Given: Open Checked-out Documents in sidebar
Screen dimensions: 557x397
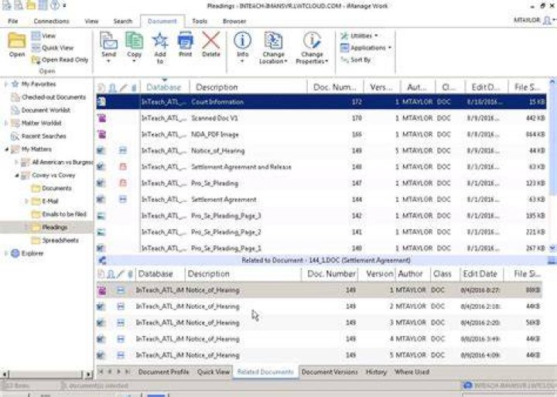Looking at the screenshot, I should (53, 97).
